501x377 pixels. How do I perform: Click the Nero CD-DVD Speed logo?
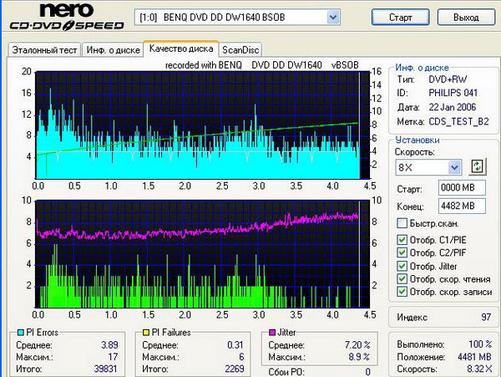[67, 17]
